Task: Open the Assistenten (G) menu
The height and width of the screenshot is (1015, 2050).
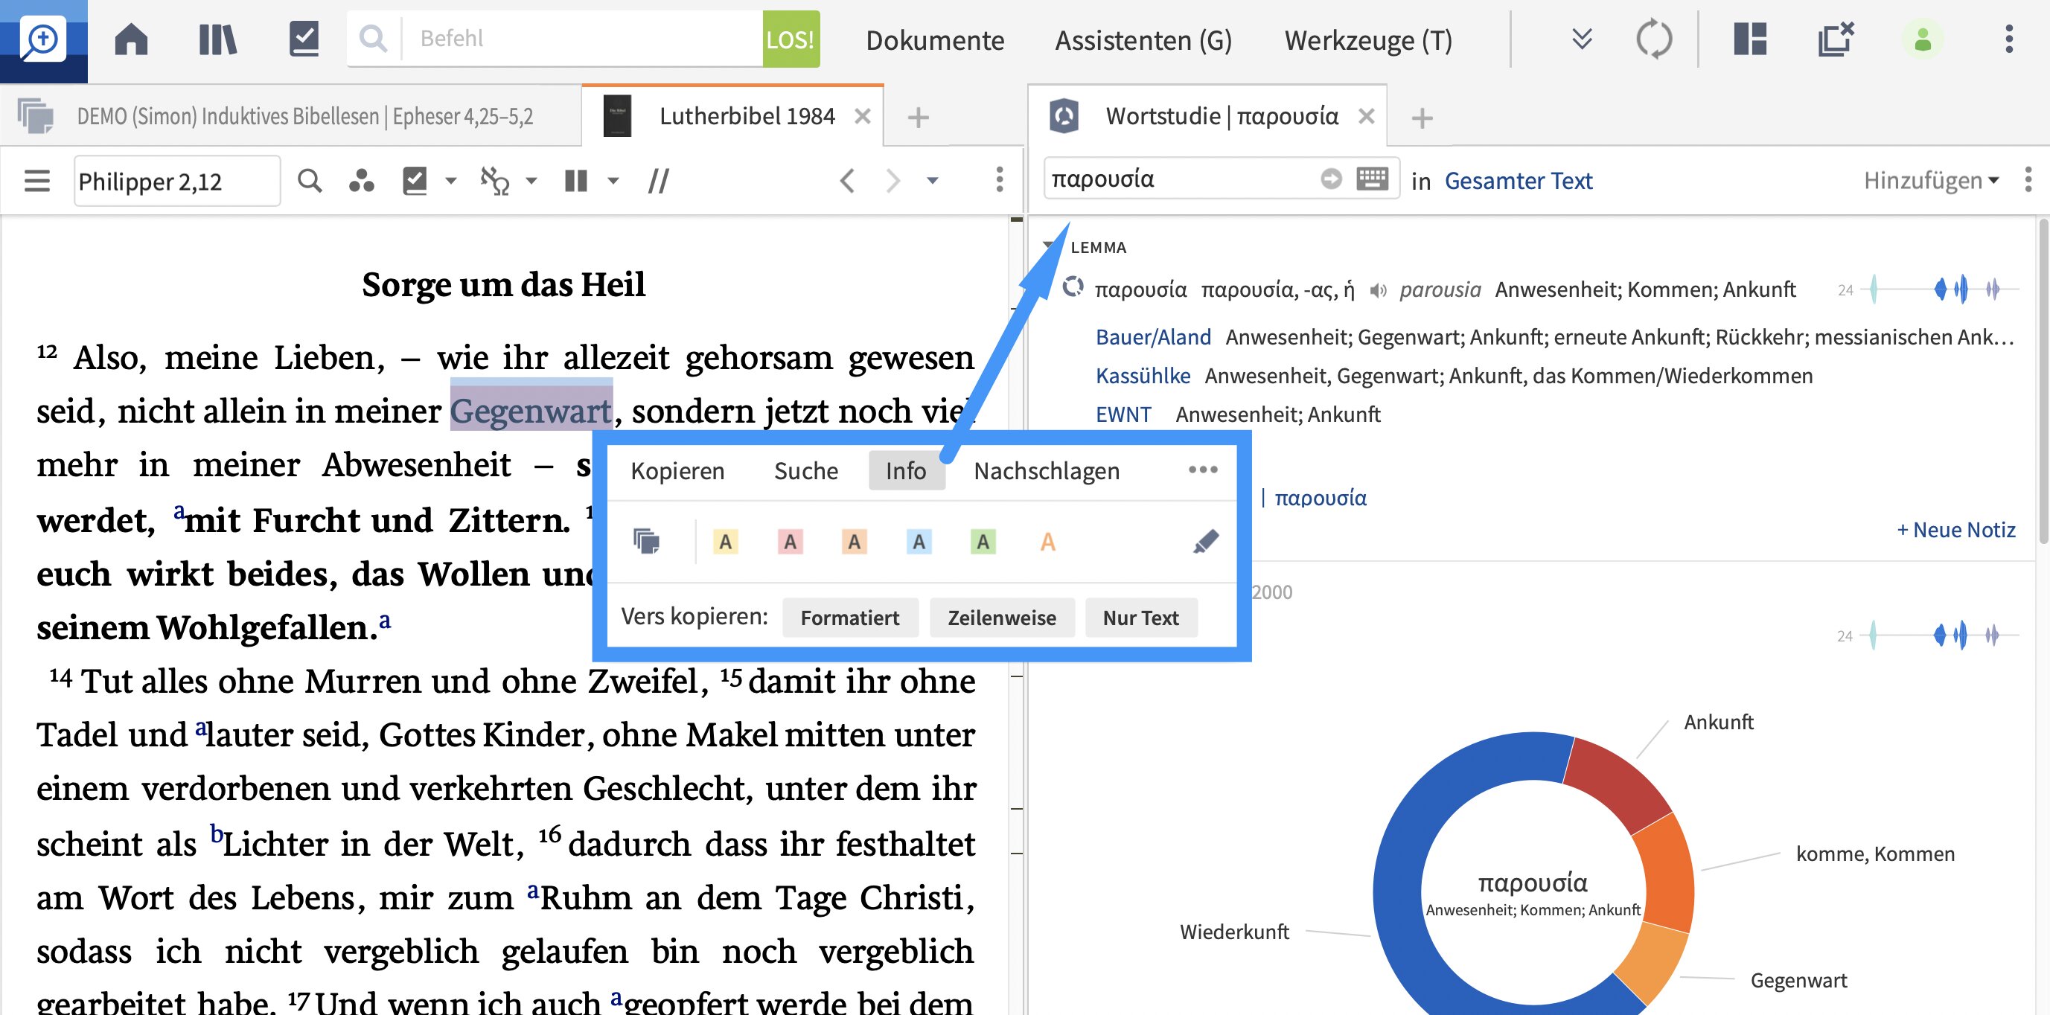Action: pos(1143,39)
